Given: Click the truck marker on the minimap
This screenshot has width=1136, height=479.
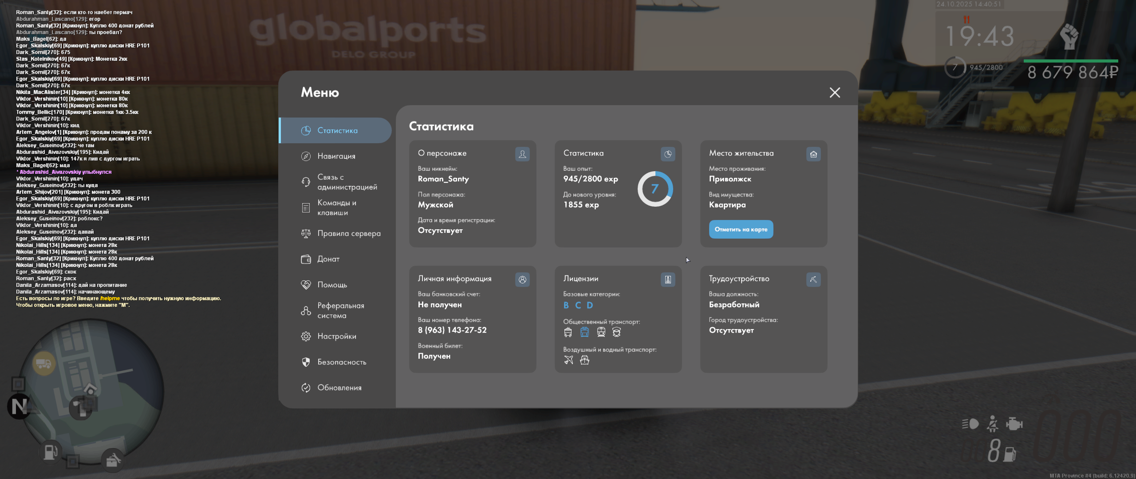Looking at the screenshot, I should pyautogui.click(x=43, y=364).
